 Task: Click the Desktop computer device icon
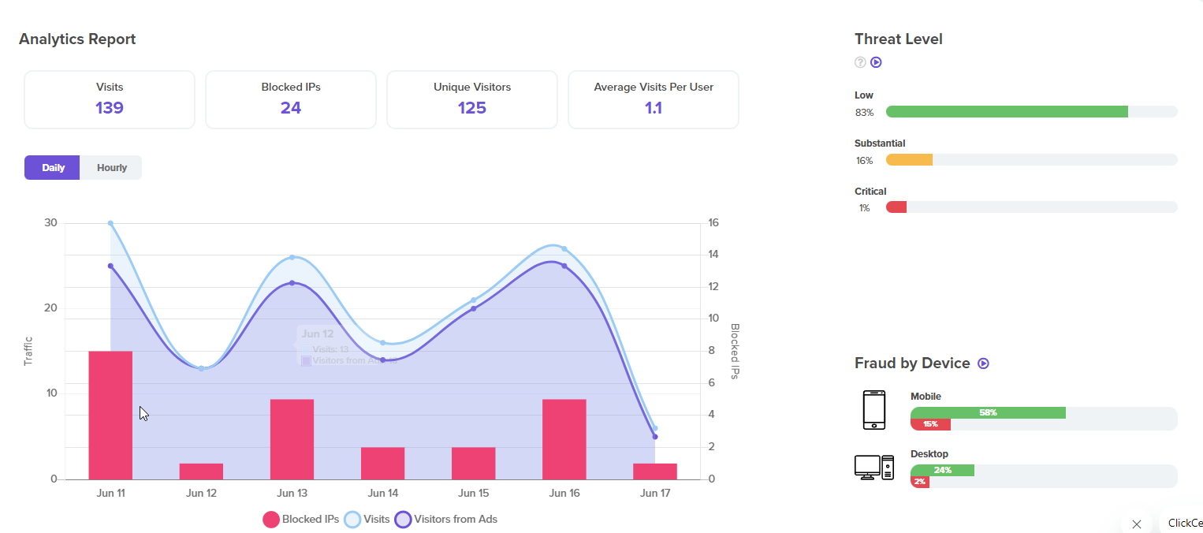click(874, 468)
